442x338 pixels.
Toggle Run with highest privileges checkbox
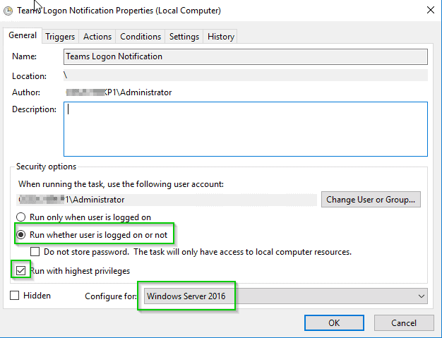(x=21, y=271)
